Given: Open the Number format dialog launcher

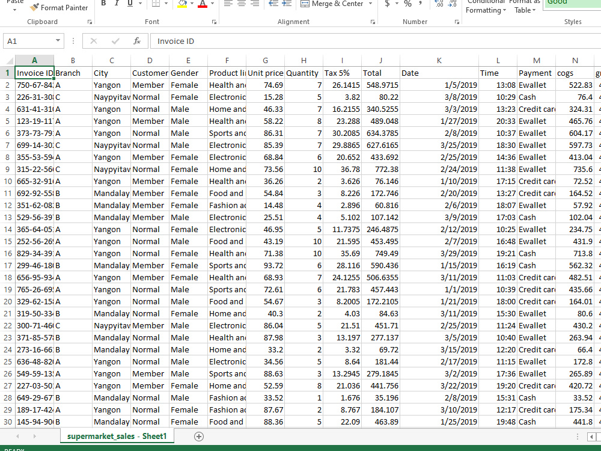Looking at the screenshot, I should [457, 22].
